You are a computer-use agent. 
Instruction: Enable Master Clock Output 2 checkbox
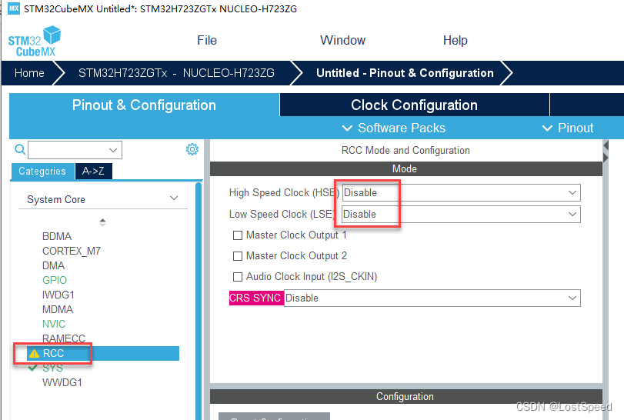238,256
